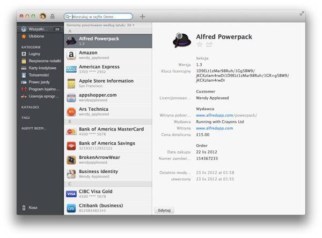Expand the TAGI section
This screenshot has height=238, width=322.
pos(26,118)
